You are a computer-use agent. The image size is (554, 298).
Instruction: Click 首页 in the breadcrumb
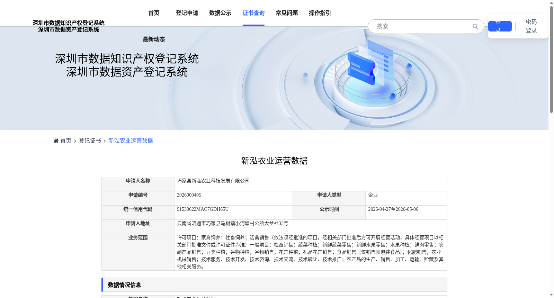click(x=66, y=141)
